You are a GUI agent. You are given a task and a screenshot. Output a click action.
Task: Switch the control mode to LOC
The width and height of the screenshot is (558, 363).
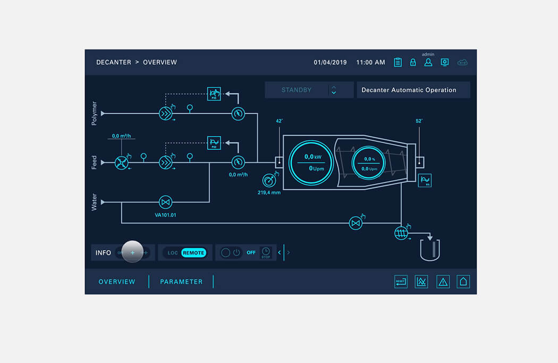[x=173, y=253]
